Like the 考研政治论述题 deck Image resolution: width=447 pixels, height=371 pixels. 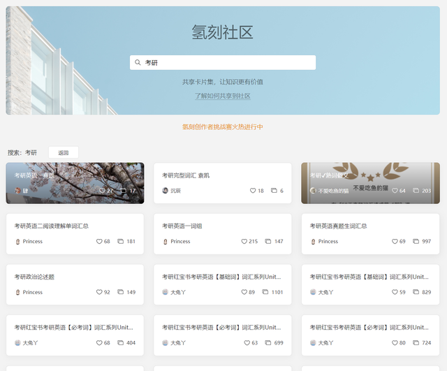point(99,292)
